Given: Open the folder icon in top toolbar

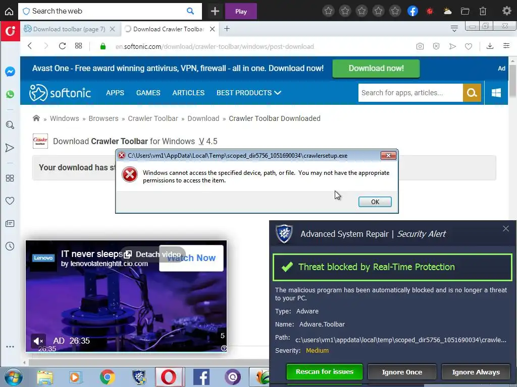Looking at the screenshot, I should 465,11.
